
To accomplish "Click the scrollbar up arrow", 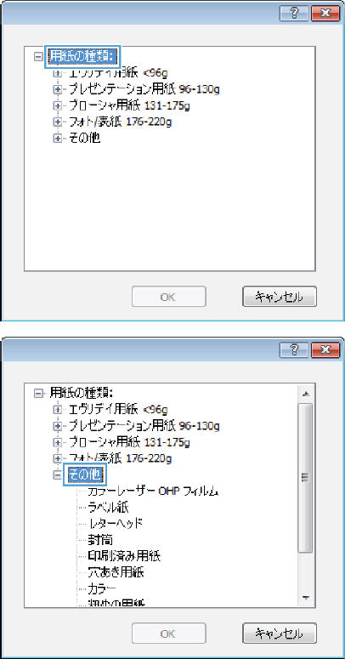I will (306, 394).
